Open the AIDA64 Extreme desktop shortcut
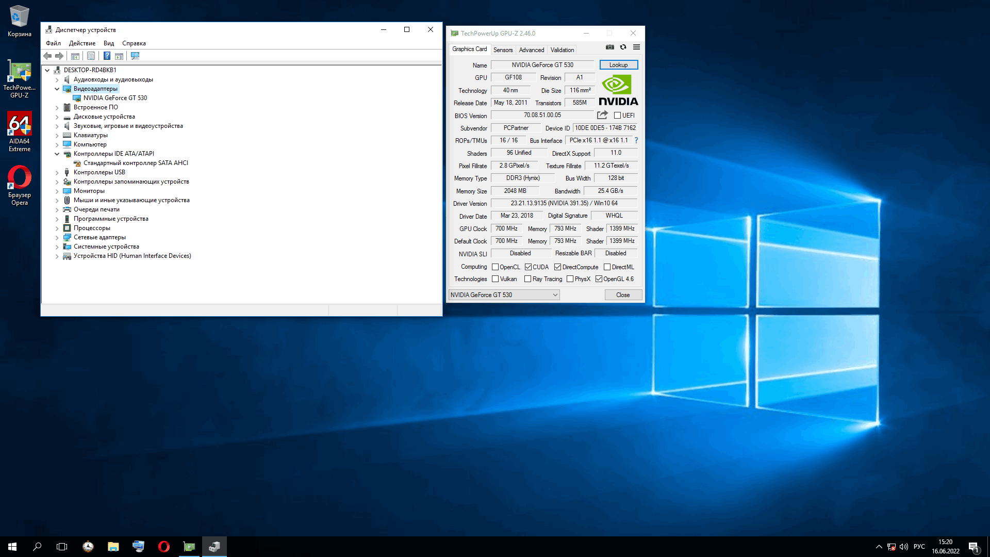 click(20, 132)
